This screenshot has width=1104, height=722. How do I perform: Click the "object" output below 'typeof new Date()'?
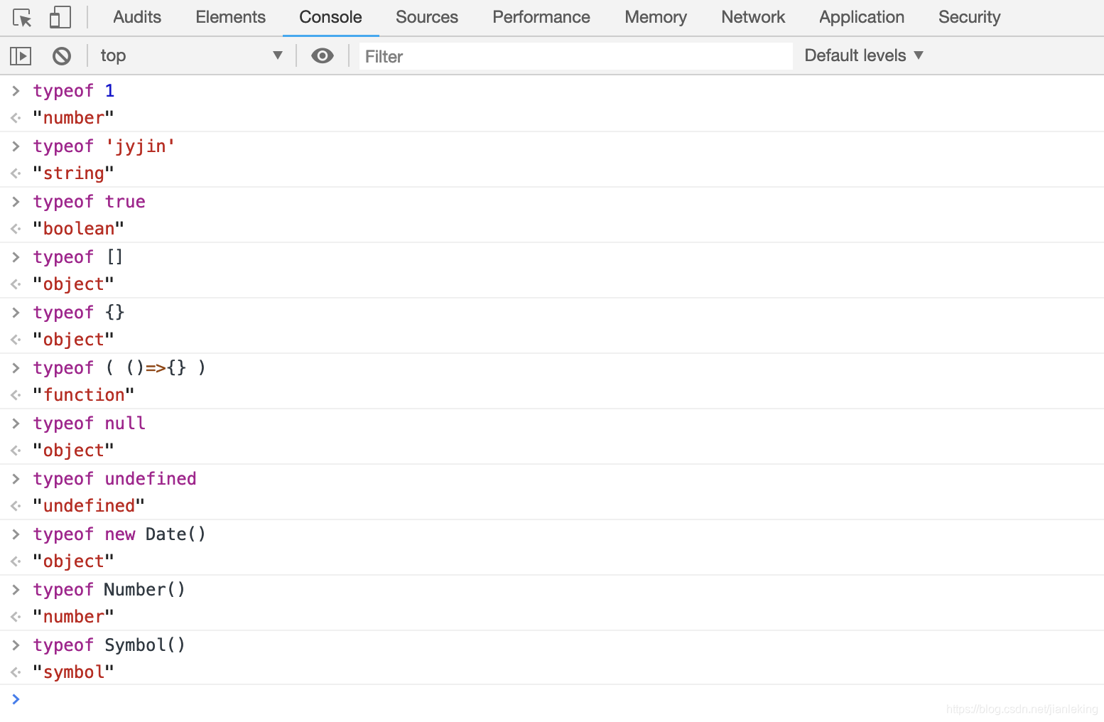click(74, 561)
